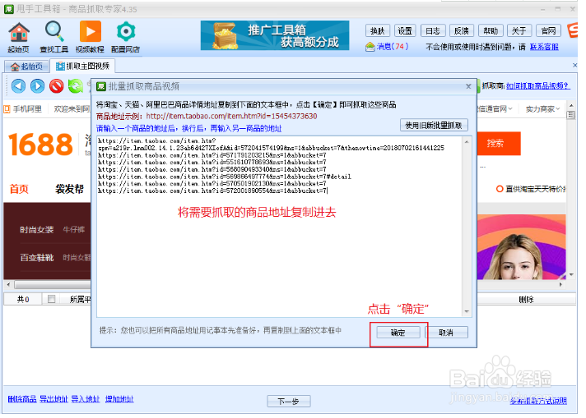Click the 导出地址 link
Viewport: 586px width, 418px height.
pyautogui.click(x=53, y=399)
